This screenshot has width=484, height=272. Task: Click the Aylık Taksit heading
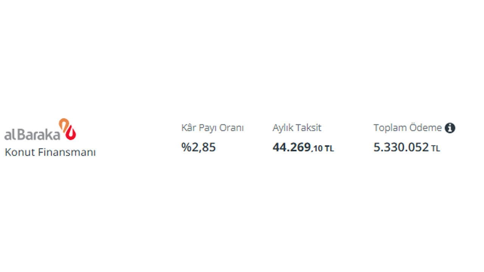click(x=297, y=128)
